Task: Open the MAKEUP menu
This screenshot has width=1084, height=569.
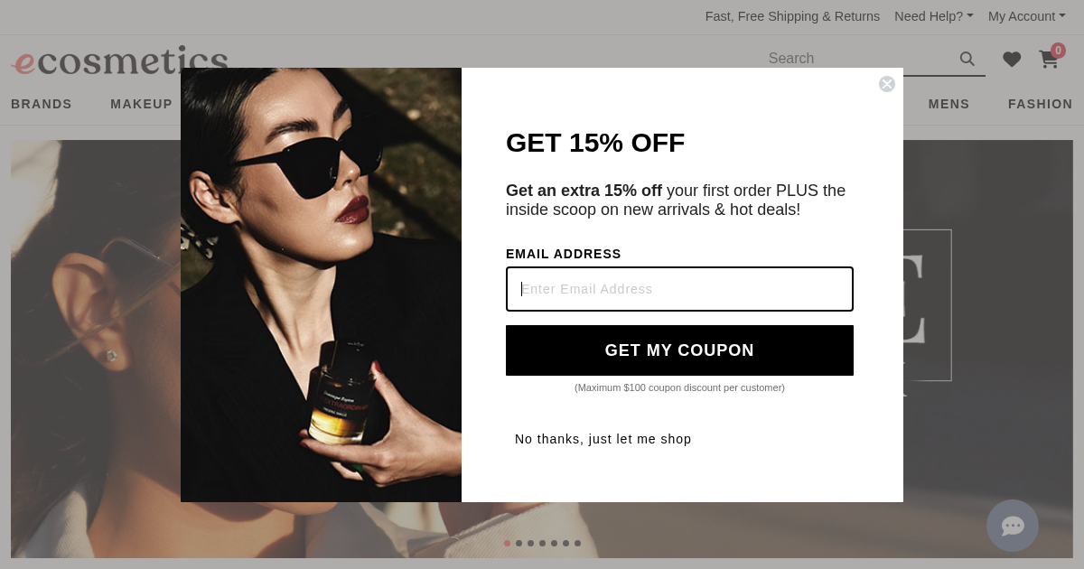Action: pos(141,104)
